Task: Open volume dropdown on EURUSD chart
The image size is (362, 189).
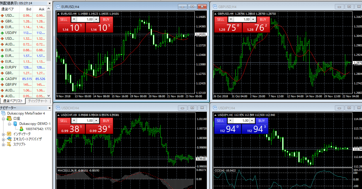Action: 74,20
